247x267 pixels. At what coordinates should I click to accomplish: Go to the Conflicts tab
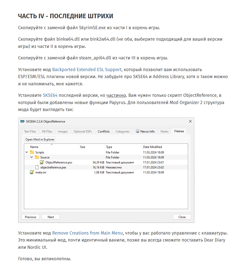(104, 132)
